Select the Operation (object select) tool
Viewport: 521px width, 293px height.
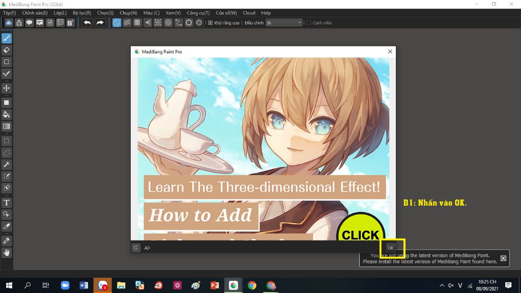[x=6, y=214]
